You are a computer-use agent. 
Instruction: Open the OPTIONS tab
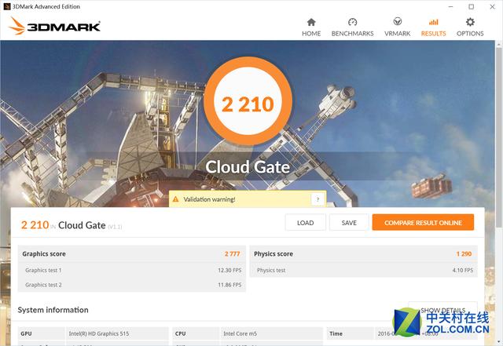pos(470,27)
